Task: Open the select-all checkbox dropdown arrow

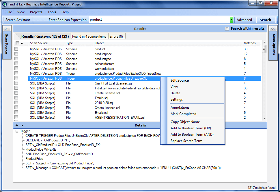Action: pos(22,43)
